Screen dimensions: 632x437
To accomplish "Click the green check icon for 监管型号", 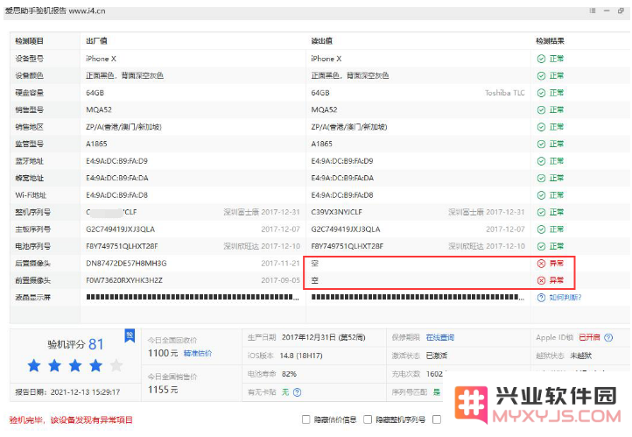I will pos(541,144).
